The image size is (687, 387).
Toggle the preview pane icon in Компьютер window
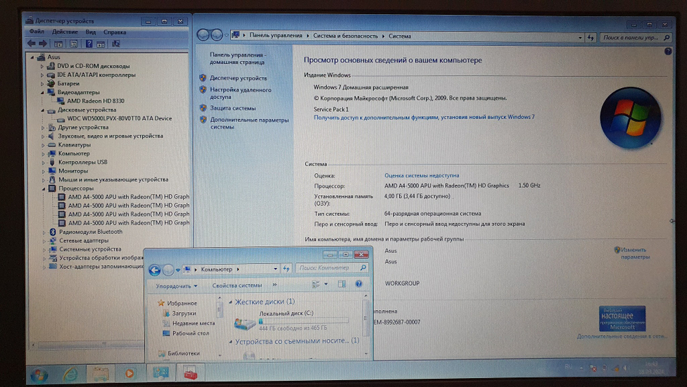click(341, 285)
